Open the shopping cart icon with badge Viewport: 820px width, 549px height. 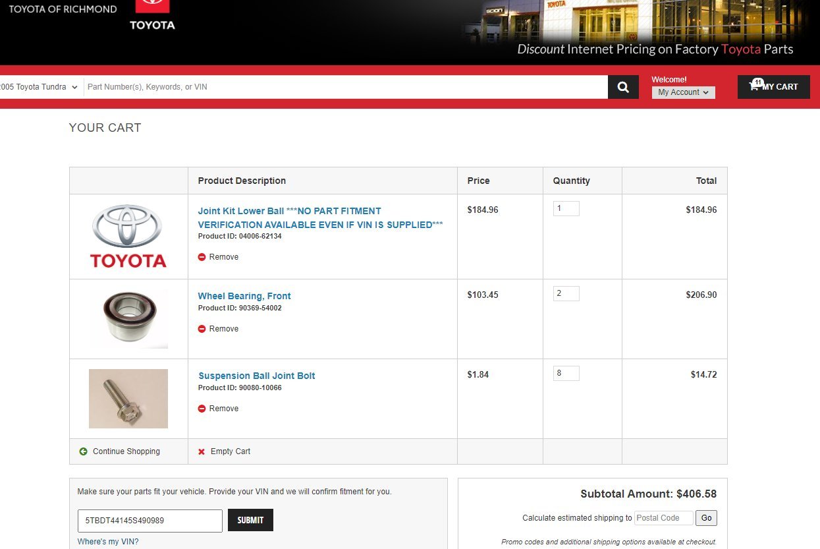[x=755, y=85]
